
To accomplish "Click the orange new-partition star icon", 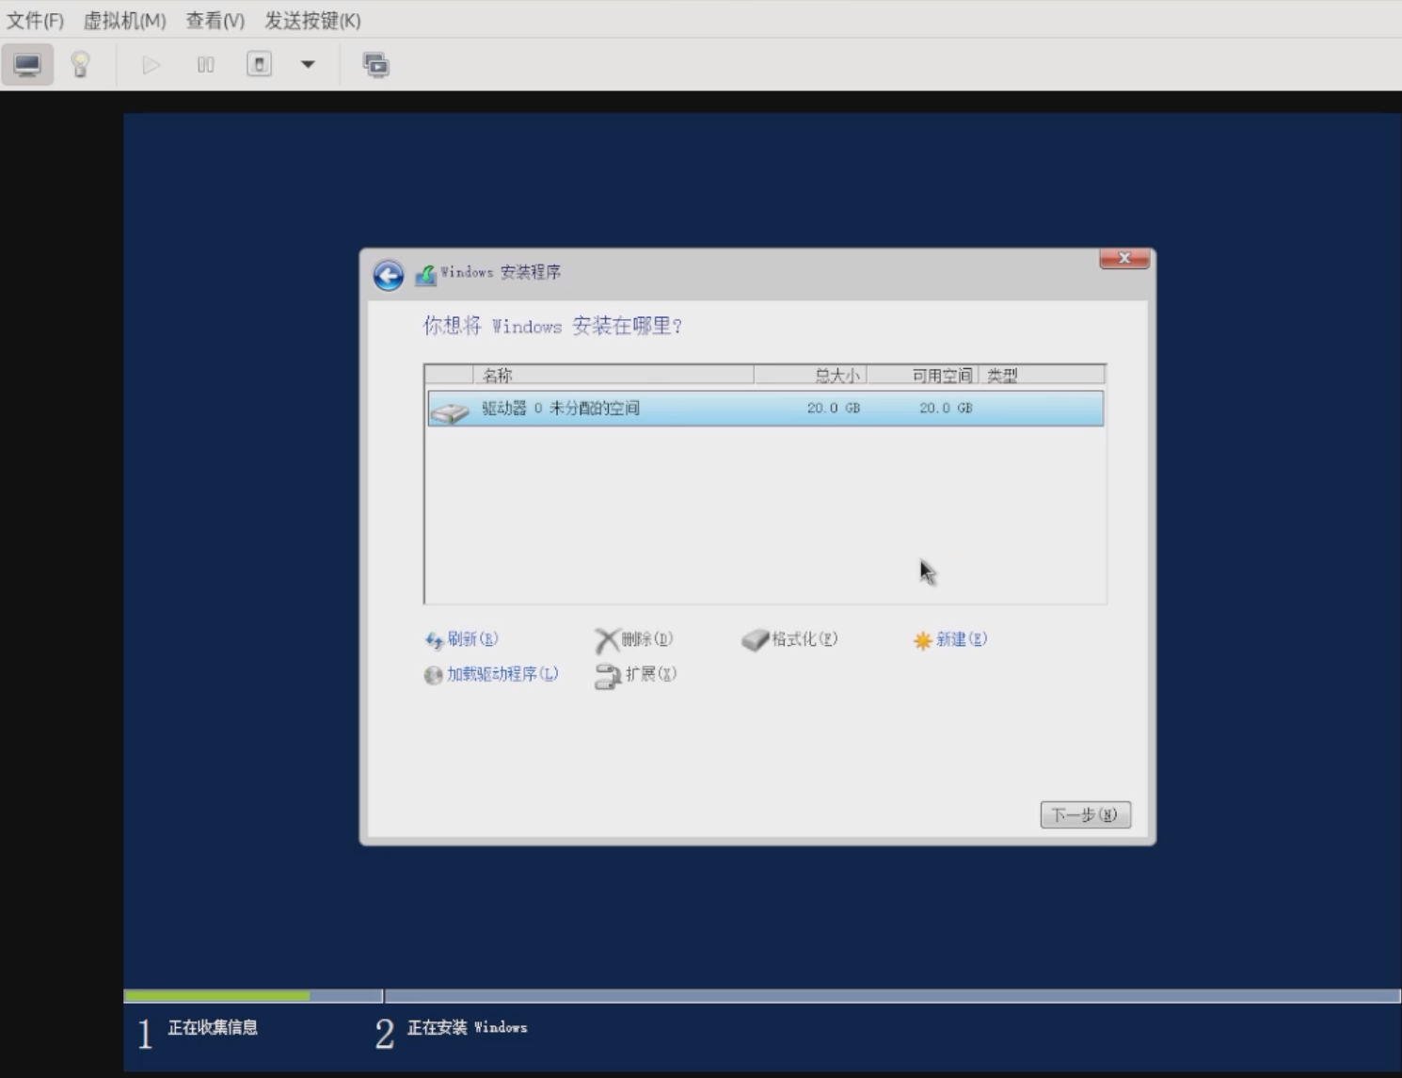I will click(x=922, y=640).
